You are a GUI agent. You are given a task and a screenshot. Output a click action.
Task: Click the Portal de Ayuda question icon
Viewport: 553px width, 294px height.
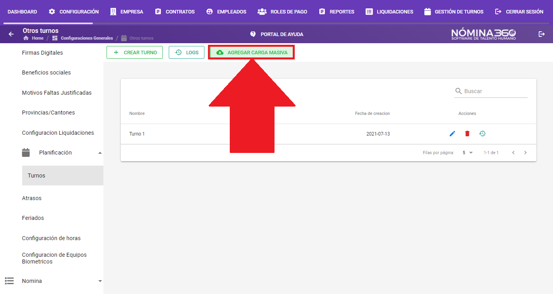253,34
